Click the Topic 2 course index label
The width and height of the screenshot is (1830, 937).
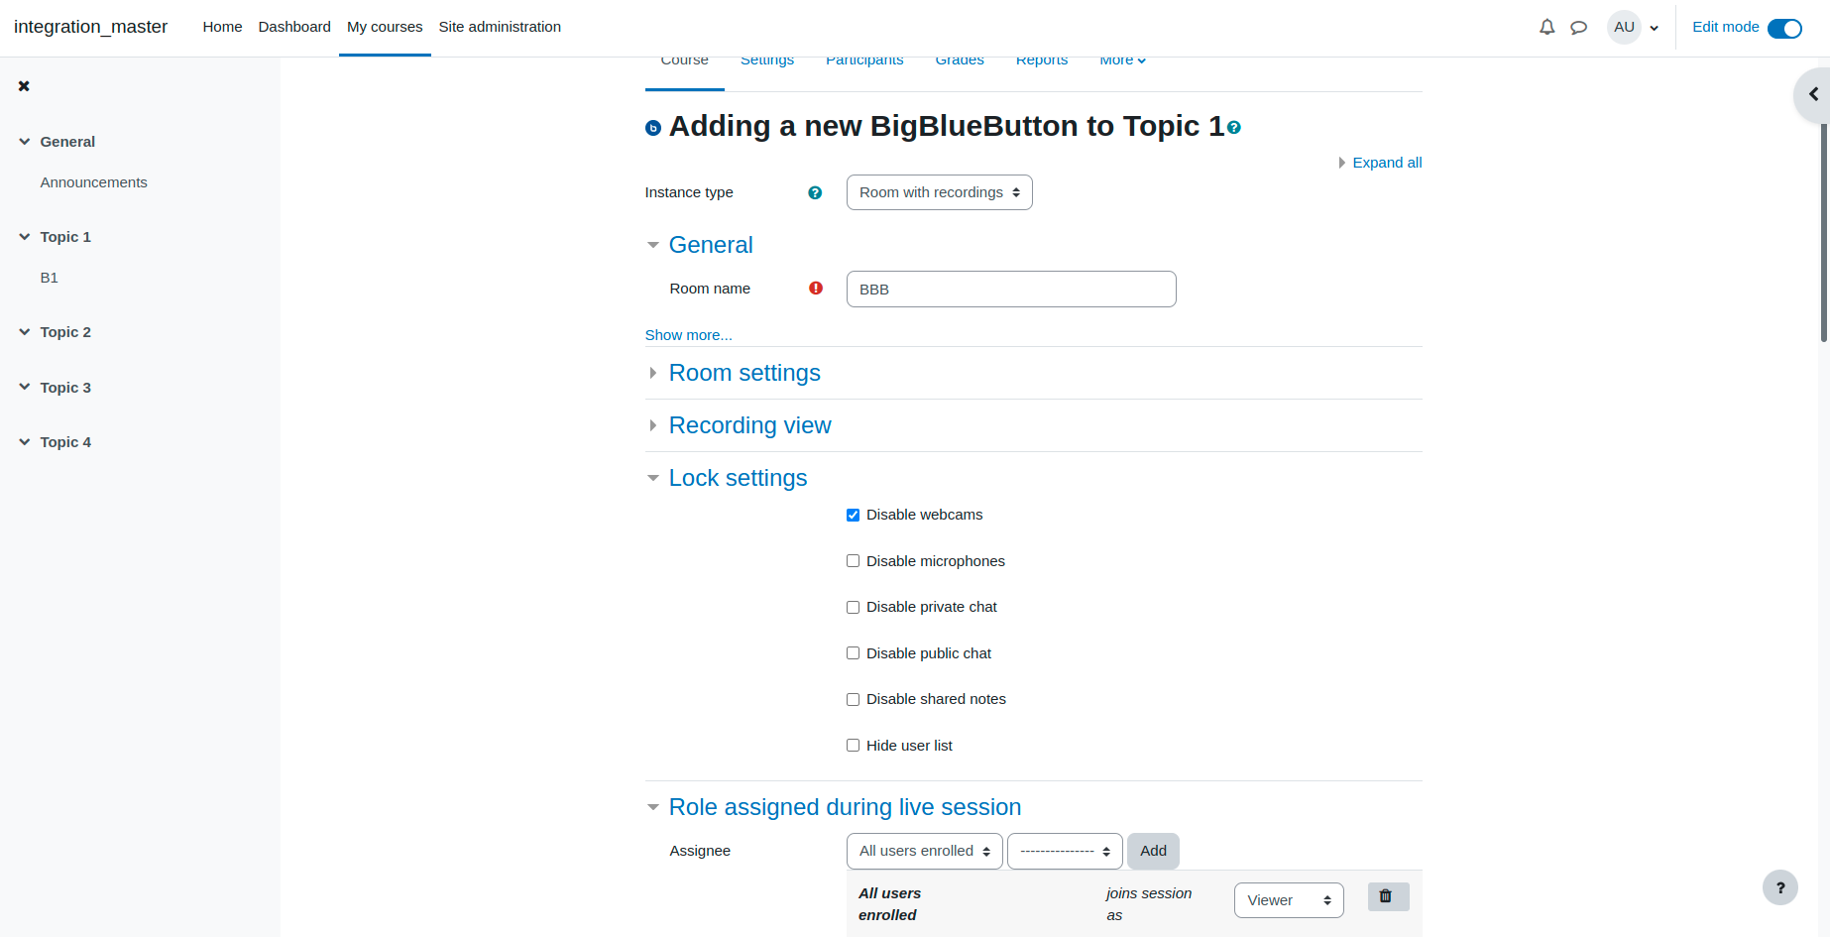click(65, 332)
